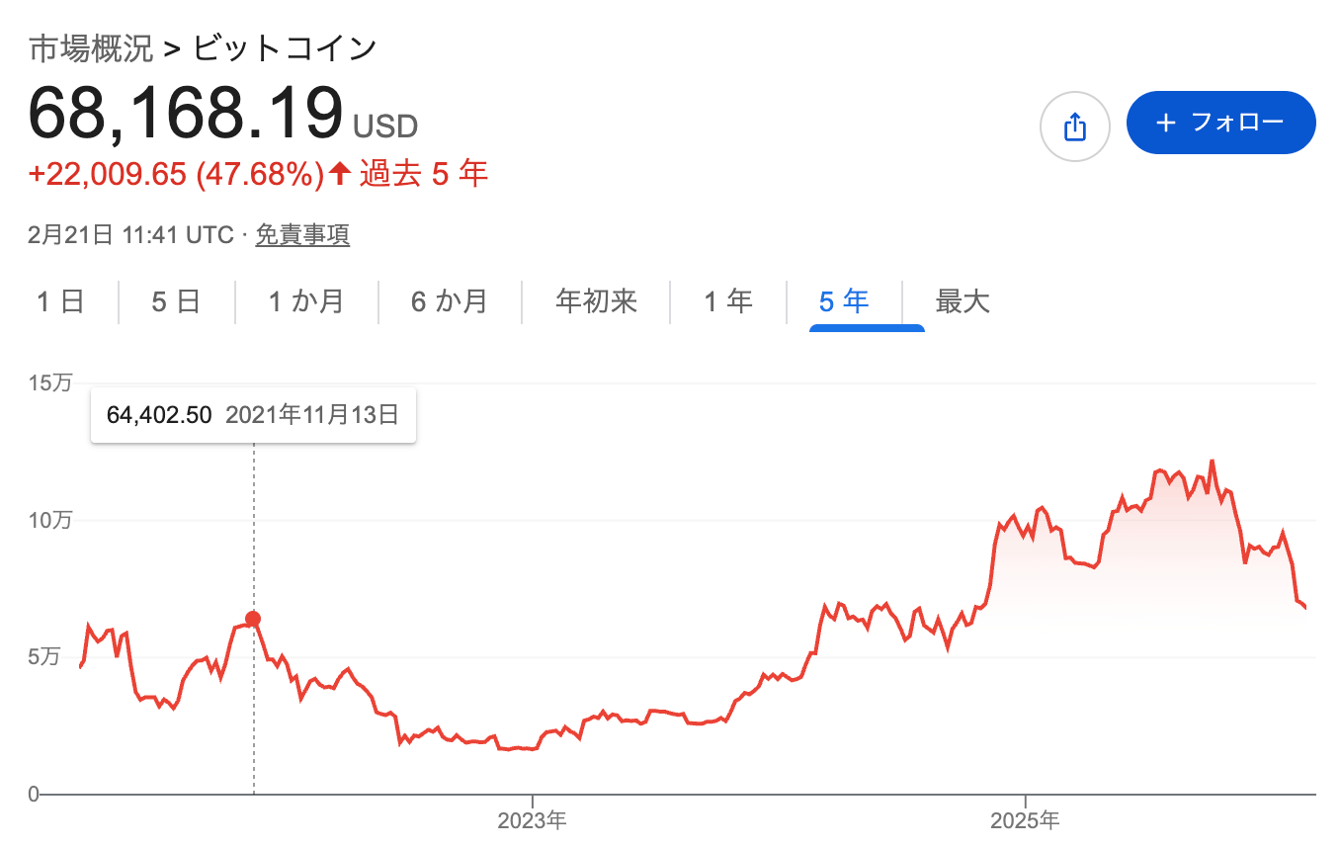The width and height of the screenshot is (1340, 848).
Task: Switch to the 1 か月 range tab
Action: click(306, 301)
